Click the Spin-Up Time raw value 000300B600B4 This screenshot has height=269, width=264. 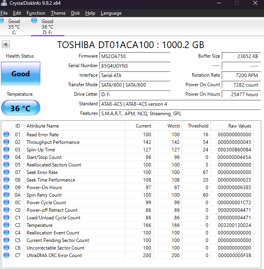click(x=234, y=149)
